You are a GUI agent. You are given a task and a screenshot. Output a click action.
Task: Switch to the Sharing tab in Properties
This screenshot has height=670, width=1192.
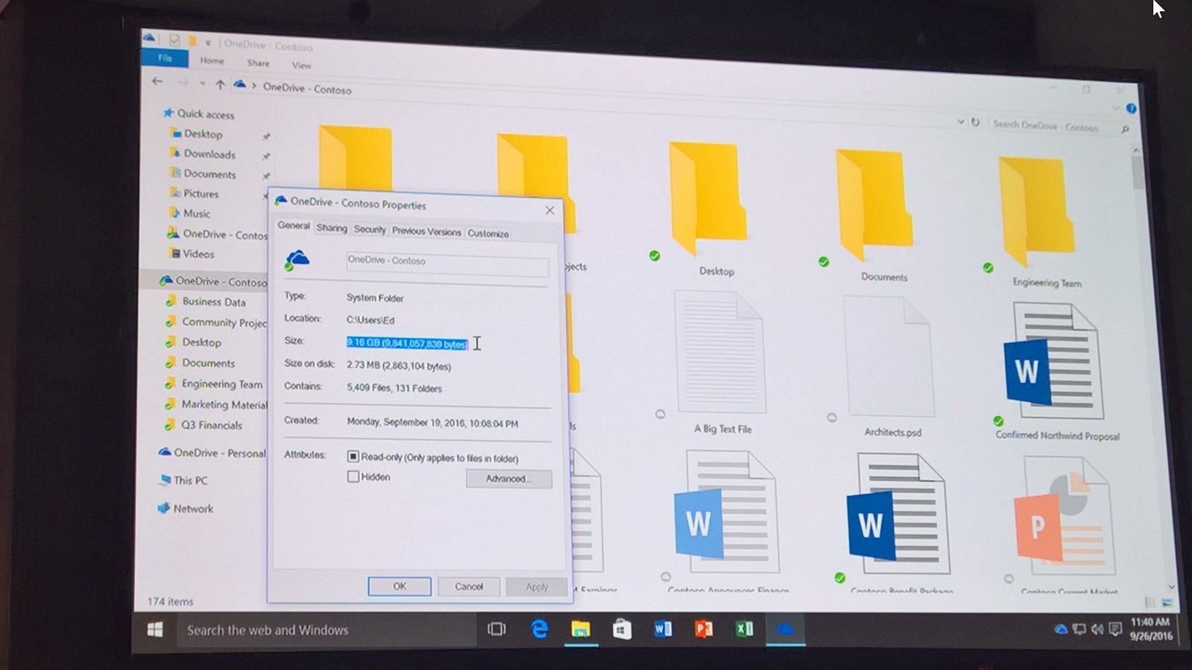point(331,228)
